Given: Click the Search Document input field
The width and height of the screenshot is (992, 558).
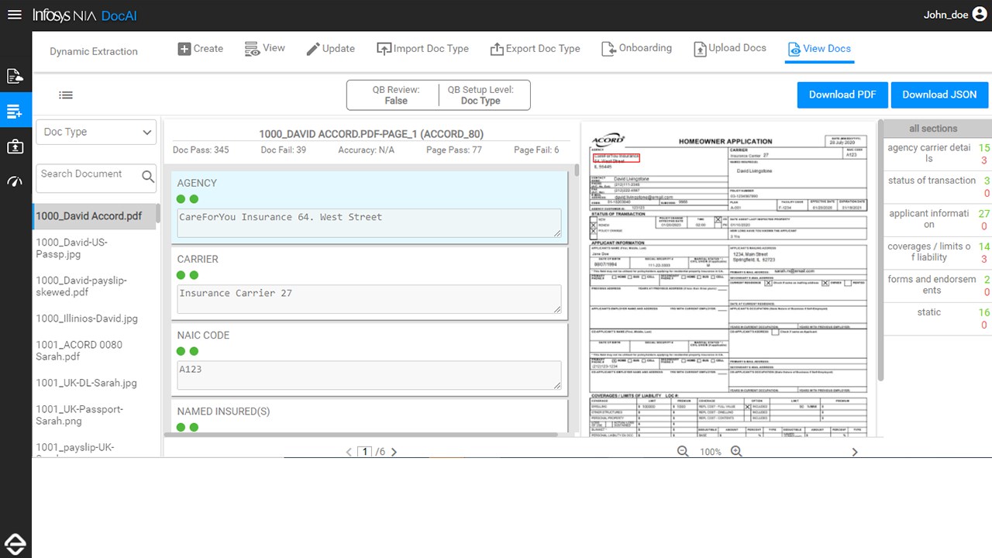Looking at the screenshot, I should [x=88, y=177].
